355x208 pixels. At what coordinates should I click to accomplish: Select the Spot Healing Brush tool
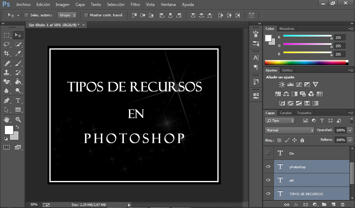[7, 63]
